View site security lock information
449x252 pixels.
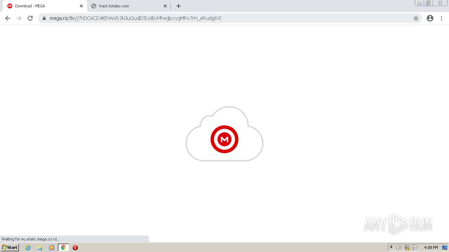coord(44,18)
